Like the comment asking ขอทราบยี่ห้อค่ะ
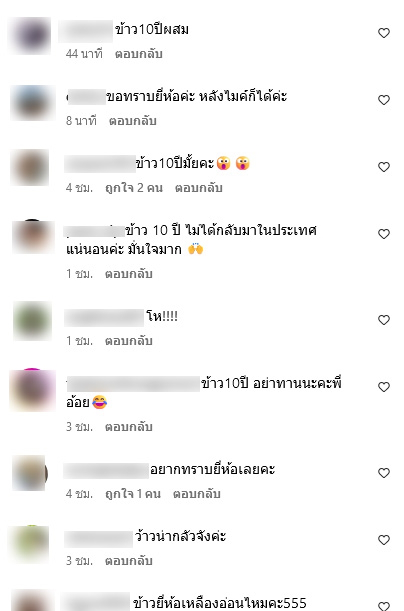 click(x=384, y=100)
